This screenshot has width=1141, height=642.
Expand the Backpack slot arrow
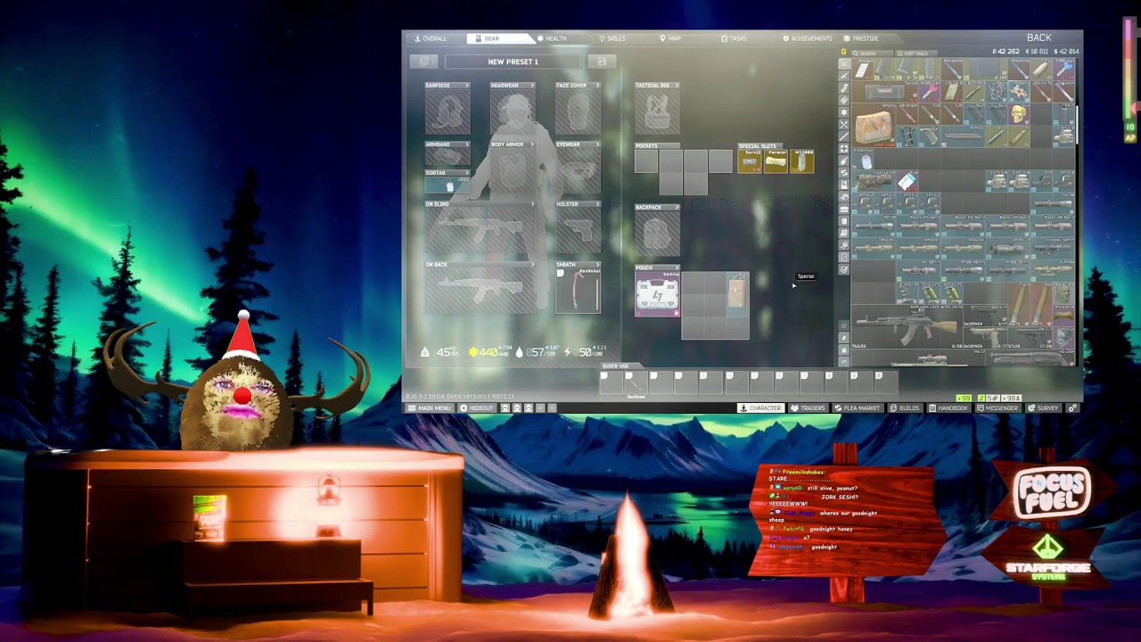pos(677,208)
